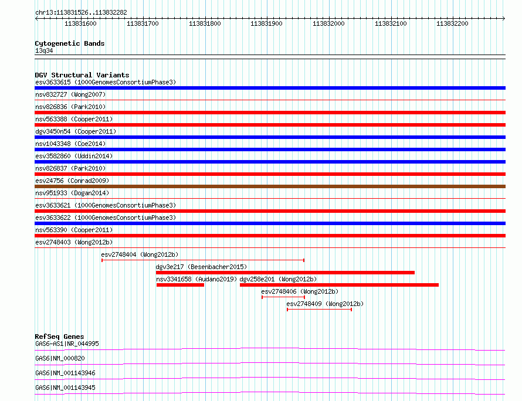Select the brown esv24756 variant bar

click(270, 186)
